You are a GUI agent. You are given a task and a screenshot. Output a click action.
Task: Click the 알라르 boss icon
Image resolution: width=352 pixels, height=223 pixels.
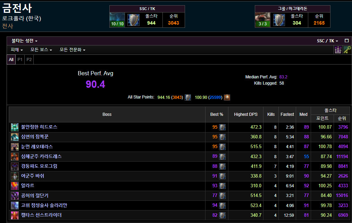point(15,186)
